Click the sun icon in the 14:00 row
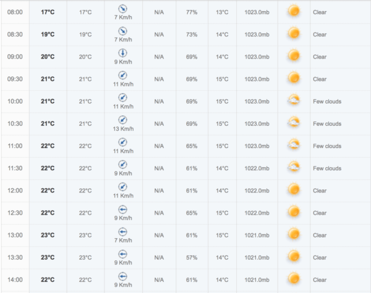Screen dimensions: 371x293 pos(294,279)
